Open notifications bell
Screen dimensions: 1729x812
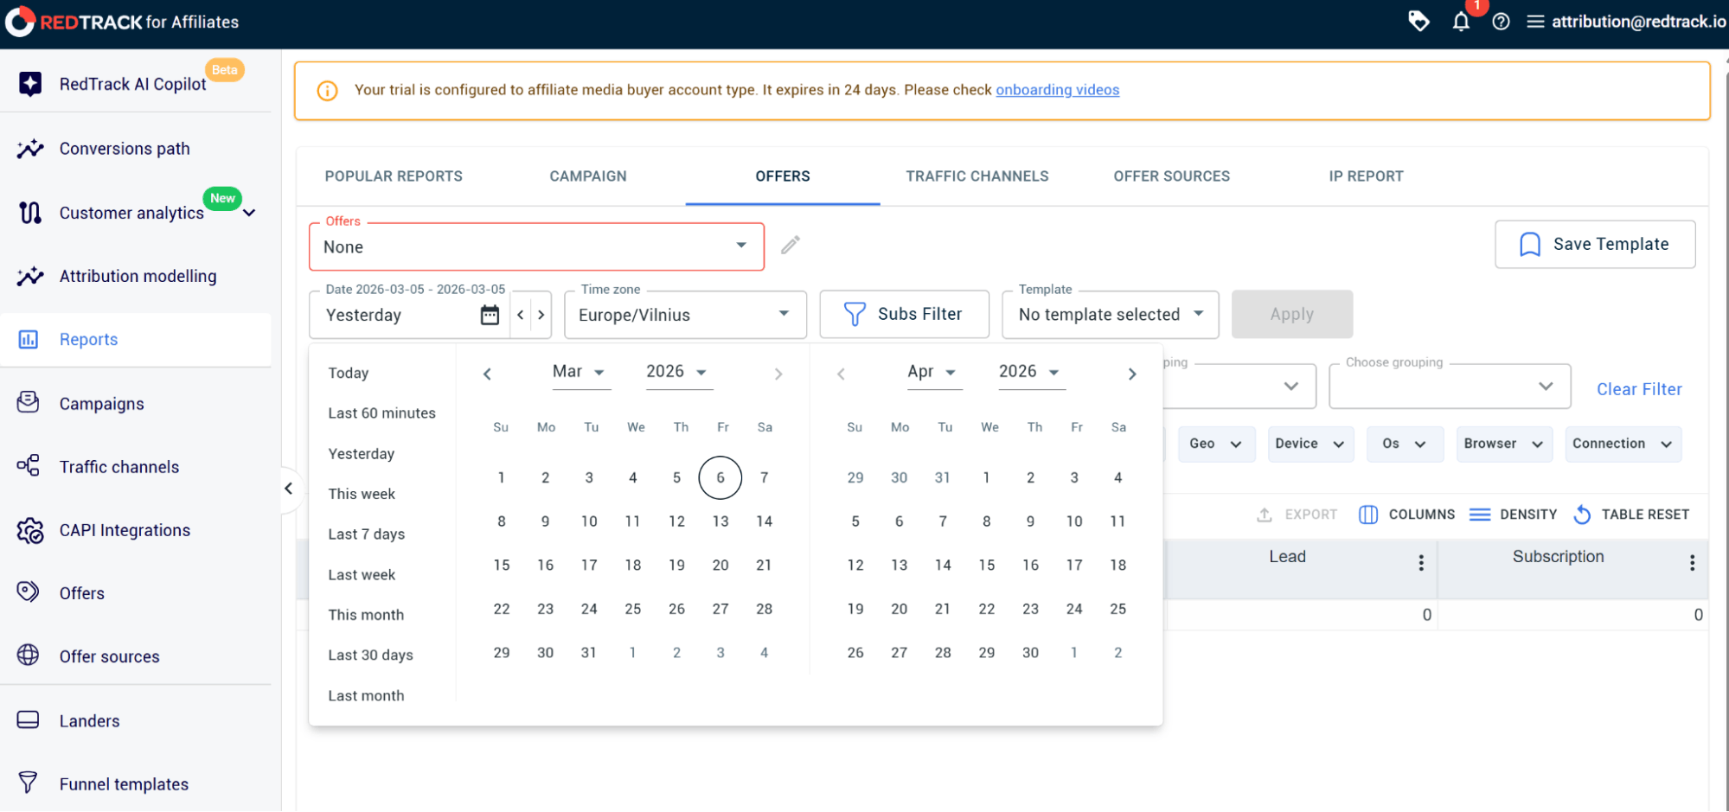pos(1461,22)
